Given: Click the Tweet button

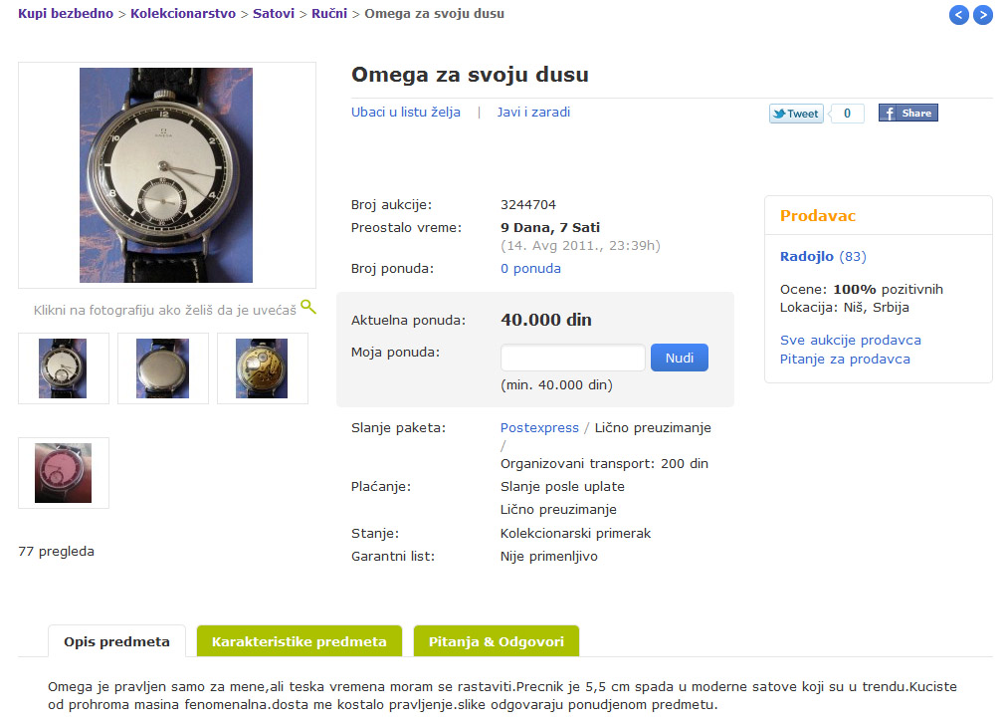Looking at the screenshot, I should 796,114.
